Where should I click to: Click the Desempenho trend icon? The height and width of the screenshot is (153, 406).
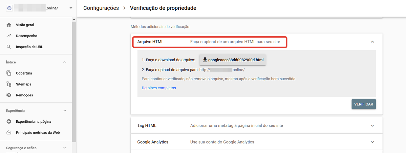[9, 36]
